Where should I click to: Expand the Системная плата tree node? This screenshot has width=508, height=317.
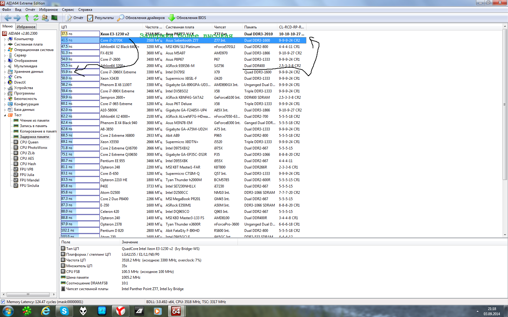[x=5, y=45]
